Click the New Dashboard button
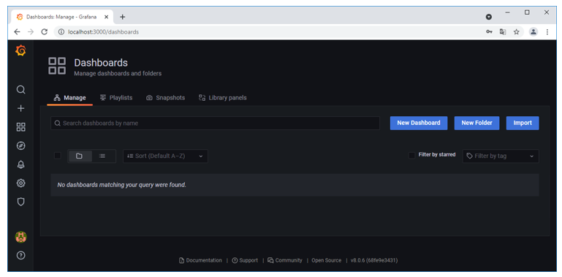562x277 pixels. pyautogui.click(x=419, y=123)
